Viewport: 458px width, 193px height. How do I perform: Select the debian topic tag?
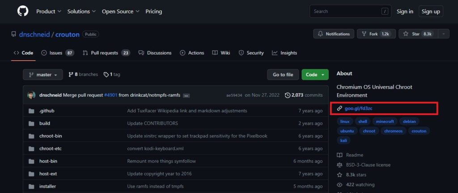click(x=409, y=121)
